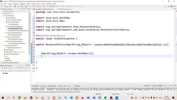Expand the ElectronicStore project node
177x100 pixels.
pos(1,11)
